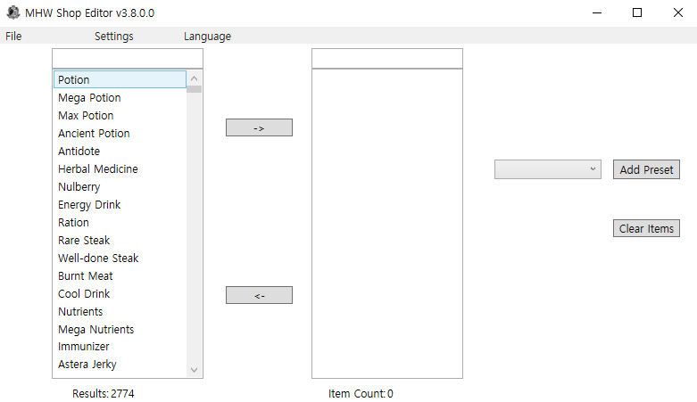Focus the search field above item list
697x402 pixels.
point(128,58)
